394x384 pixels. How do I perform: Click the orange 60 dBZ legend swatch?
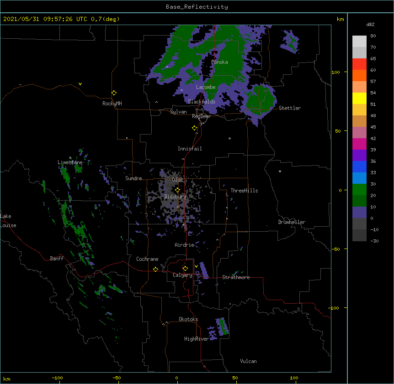[x=359, y=75]
